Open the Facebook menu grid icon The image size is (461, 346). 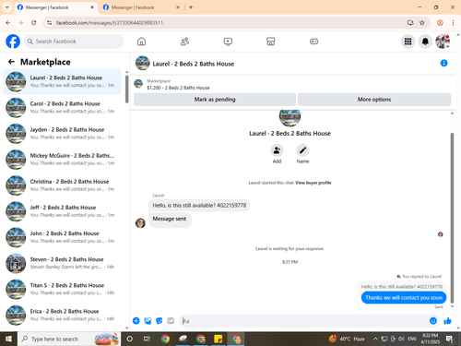click(x=408, y=42)
